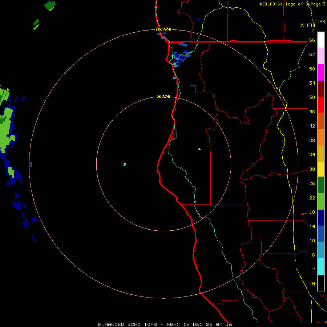Screen dimensions: 327x327
Task: Click the bright red legend swatch
Action: pos(321,105)
